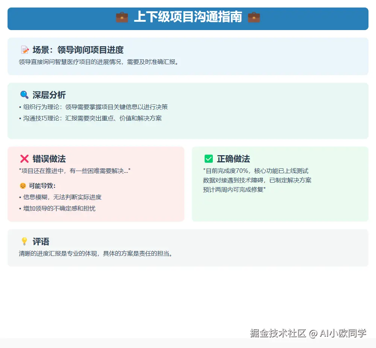This screenshot has width=376, height=348.
Task: Click the heading 错误做法
Action: 49,159
